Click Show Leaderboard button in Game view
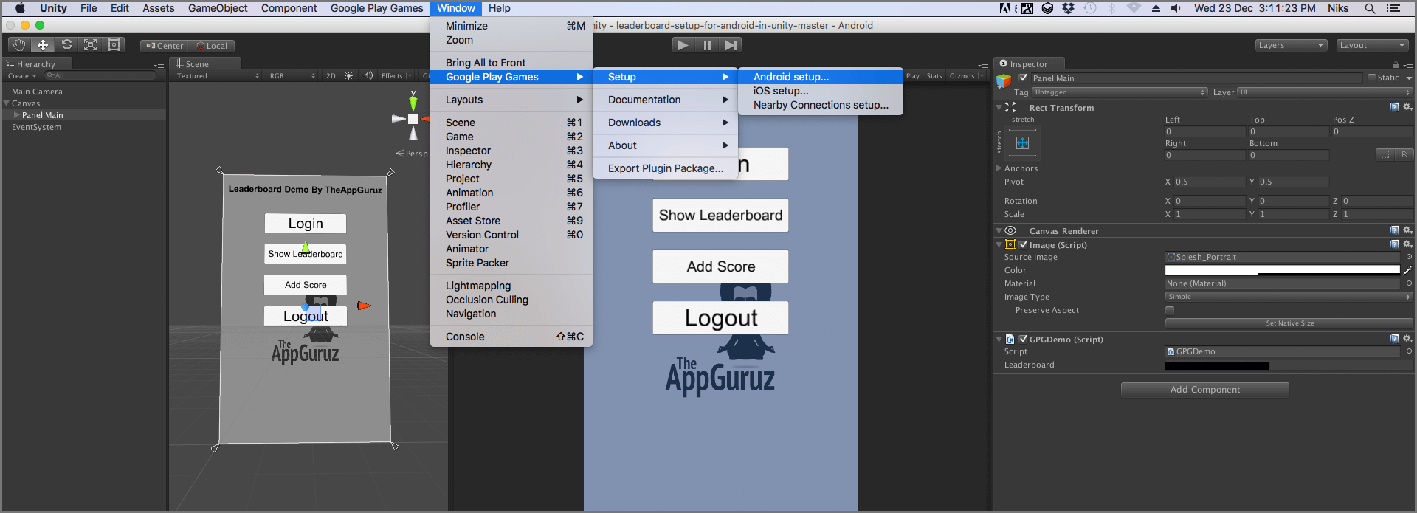The image size is (1417, 513). click(720, 216)
